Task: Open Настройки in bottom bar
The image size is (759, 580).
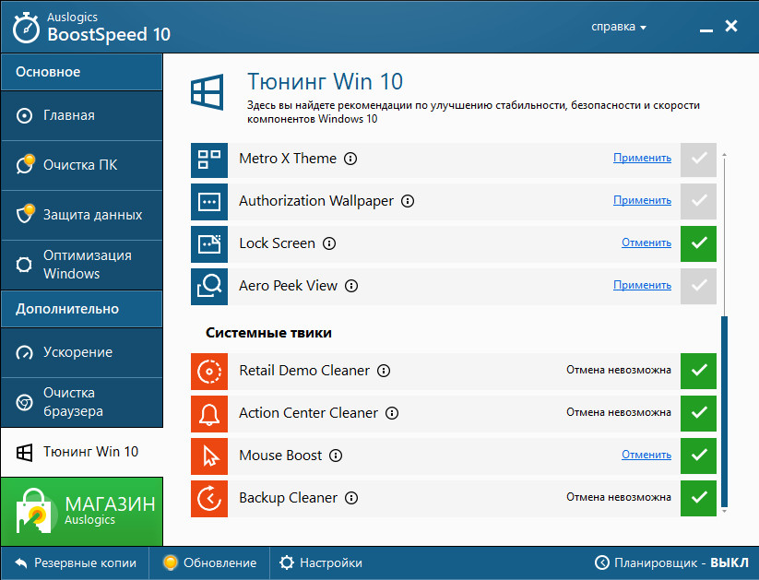Action: pyautogui.click(x=321, y=562)
